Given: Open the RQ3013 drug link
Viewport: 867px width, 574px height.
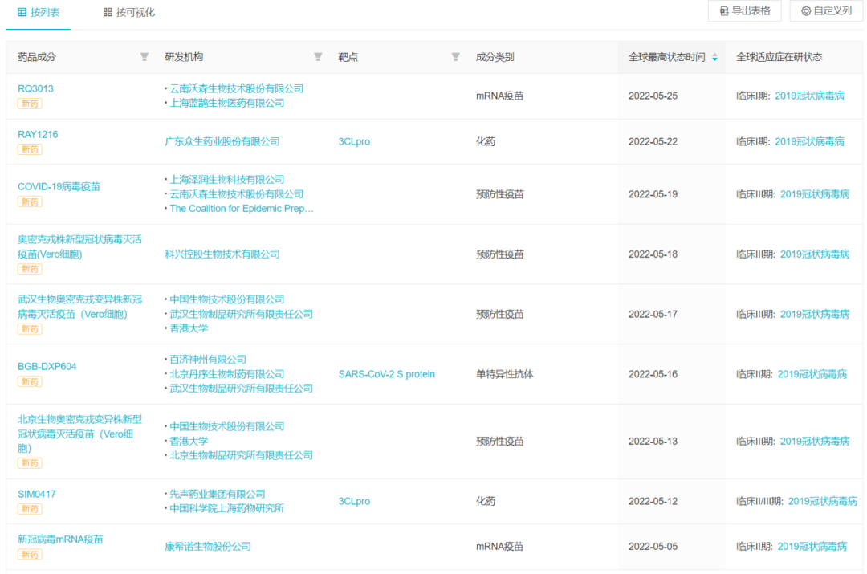Looking at the screenshot, I should point(35,88).
